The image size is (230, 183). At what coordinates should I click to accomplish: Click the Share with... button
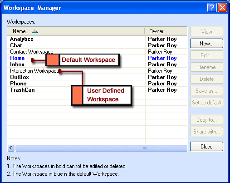206,132
